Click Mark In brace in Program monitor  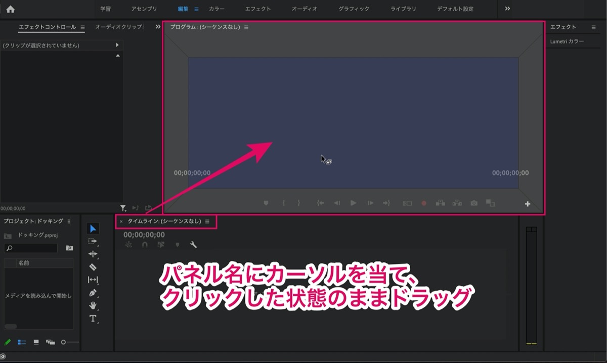pyautogui.click(x=283, y=203)
